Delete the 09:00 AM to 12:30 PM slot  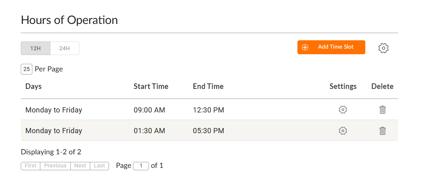(382, 110)
